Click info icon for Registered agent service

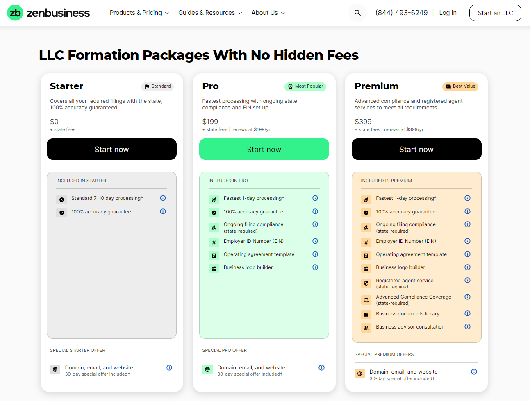point(467,280)
